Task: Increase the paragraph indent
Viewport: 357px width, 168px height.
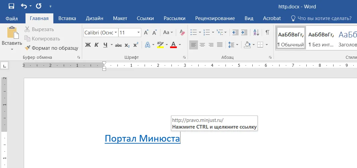Action: [244, 32]
